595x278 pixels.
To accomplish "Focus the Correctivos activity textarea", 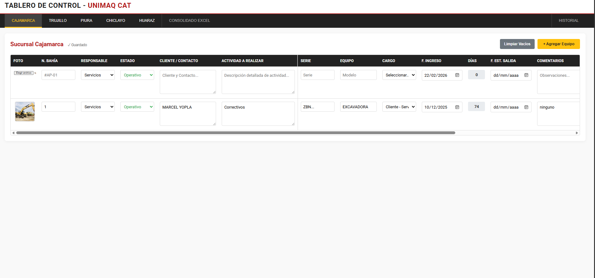I will click(x=258, y=114).
